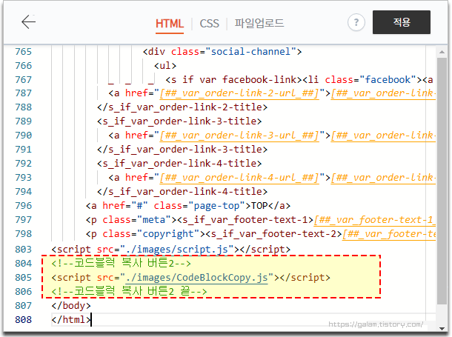This screenshot has width=452, height=337.
Task: Click the p class="copyright" footer line
Action: click(261, 234)
